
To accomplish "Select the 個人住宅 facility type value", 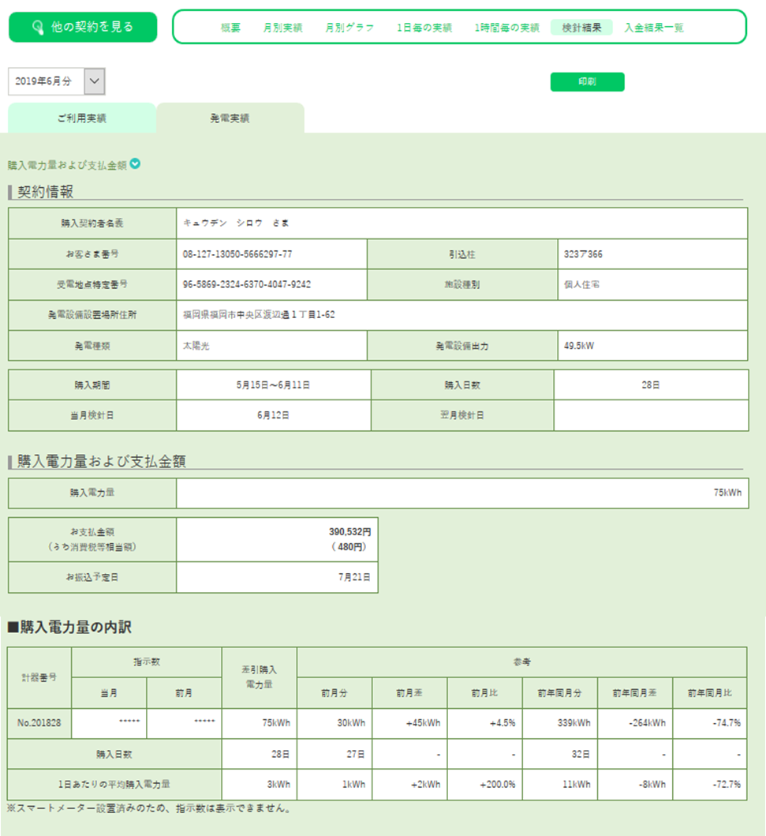I will [x=581, y=285].
